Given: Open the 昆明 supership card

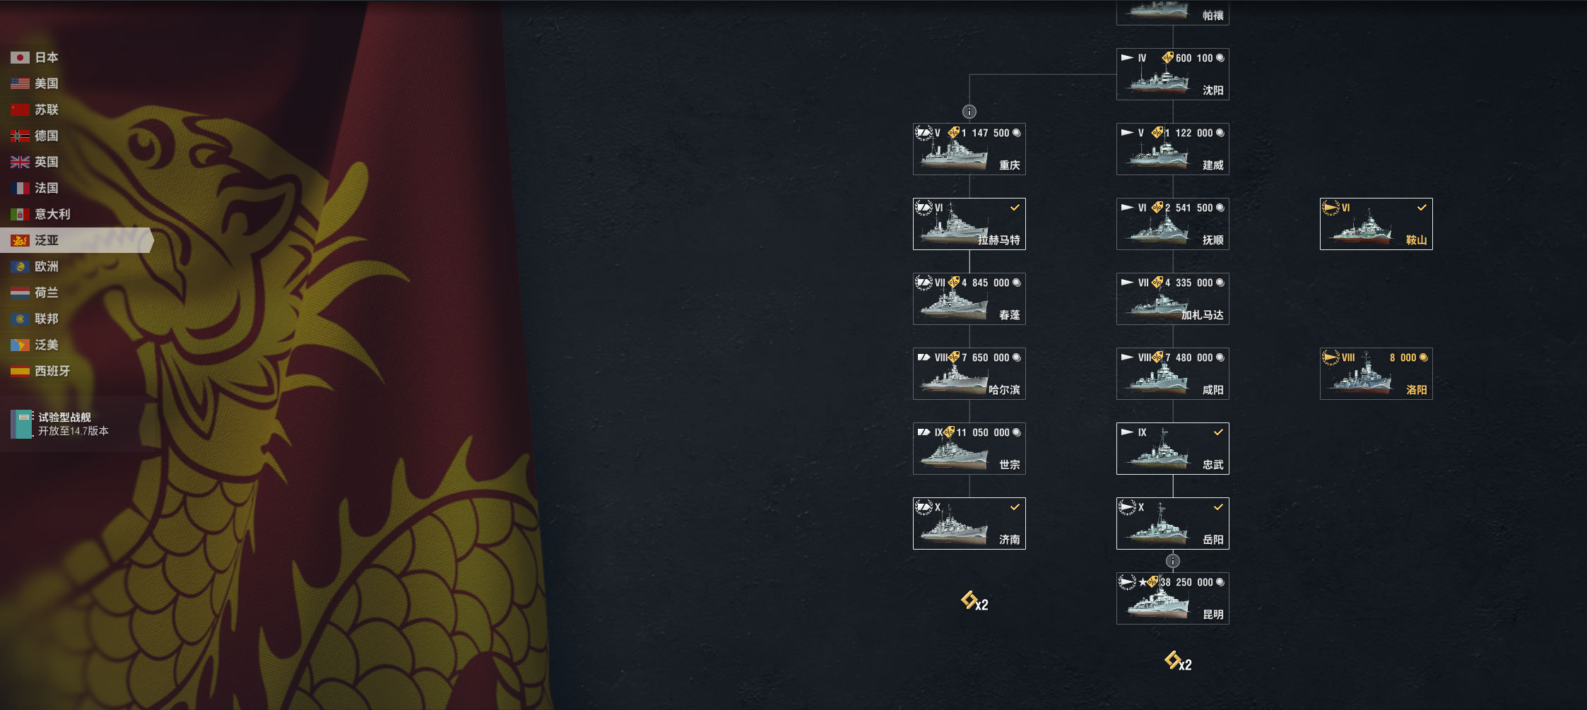Looking at the screenshot, I should pyautogui.click(x=1173, y=598).
